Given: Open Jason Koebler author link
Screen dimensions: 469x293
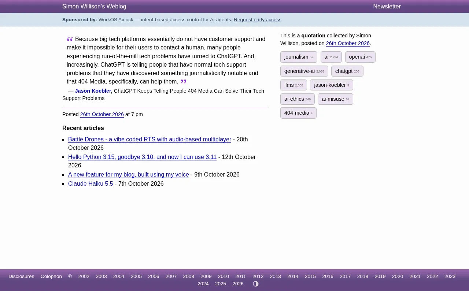Looking at the screenshot, I should point(93,91).
